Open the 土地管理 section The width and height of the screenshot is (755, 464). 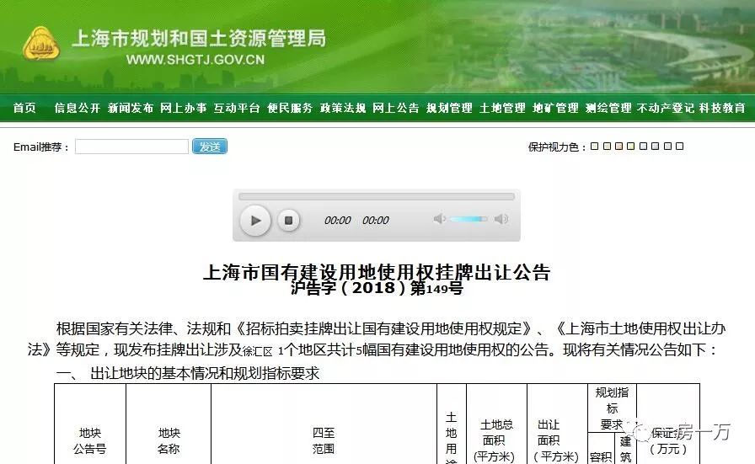(x=502, y=108)
